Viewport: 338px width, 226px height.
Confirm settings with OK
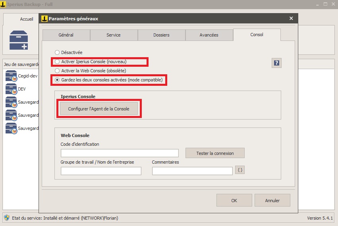point(234,200)
